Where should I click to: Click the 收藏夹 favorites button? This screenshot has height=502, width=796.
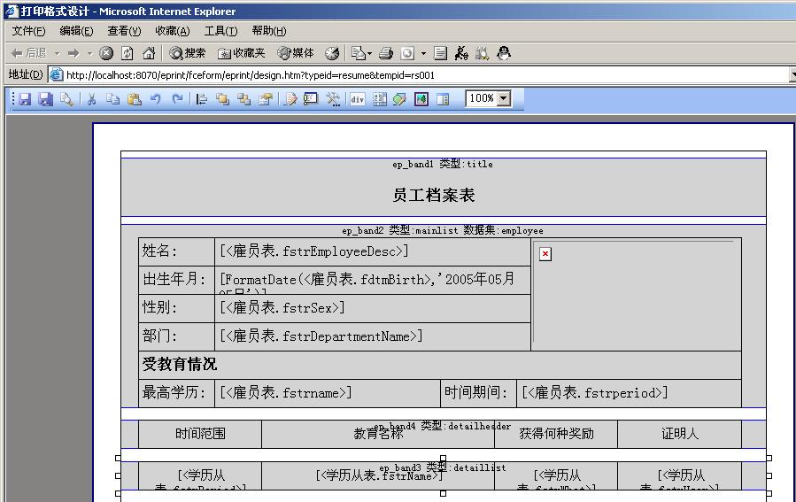pyautogui.click(x=242, y=53)
